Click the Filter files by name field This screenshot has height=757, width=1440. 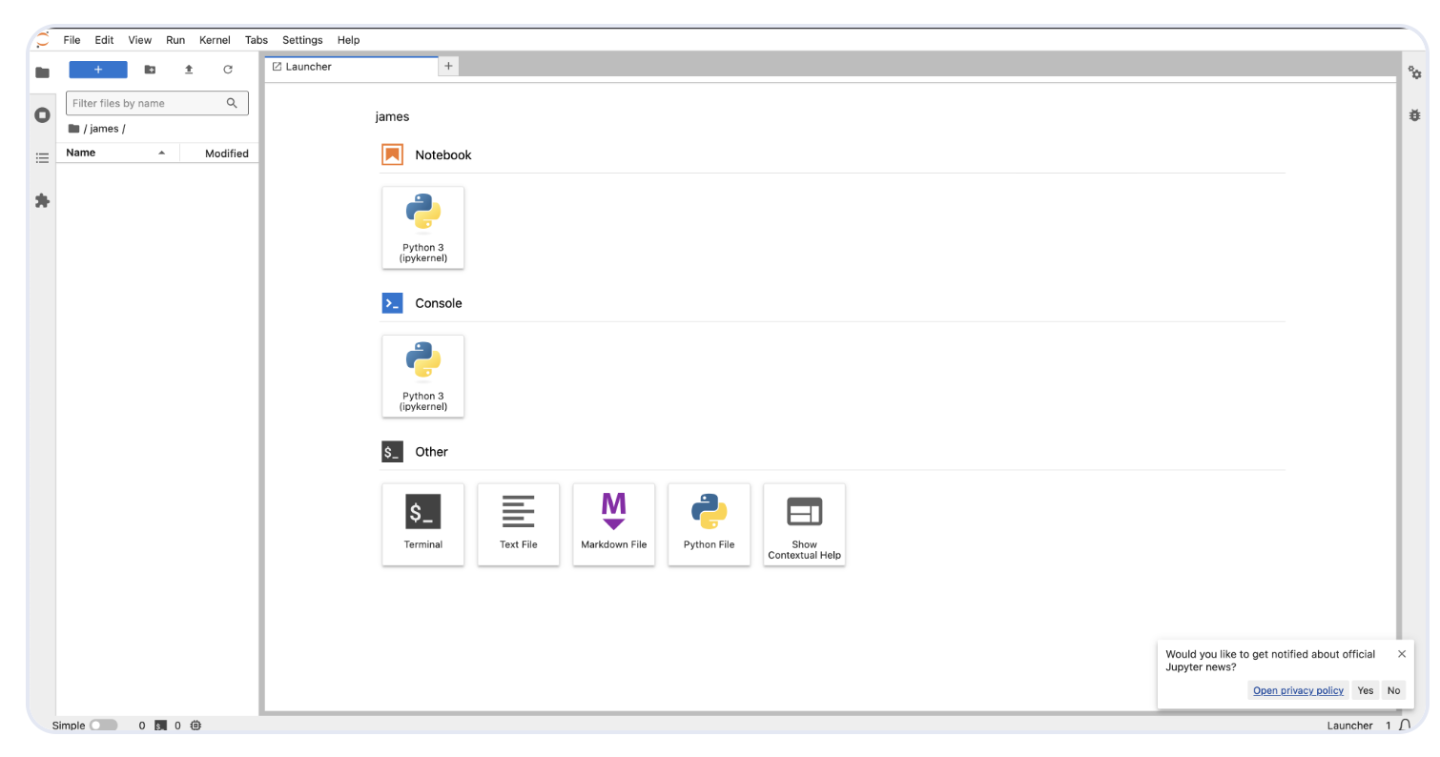tap(157, 103)
